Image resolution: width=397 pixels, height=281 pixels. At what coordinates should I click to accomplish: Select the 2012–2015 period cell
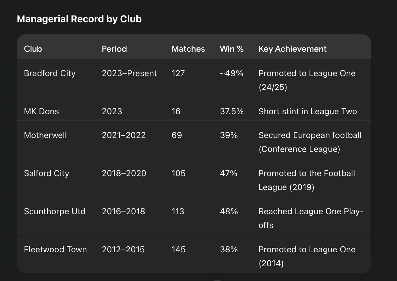(x=123, y=249)
